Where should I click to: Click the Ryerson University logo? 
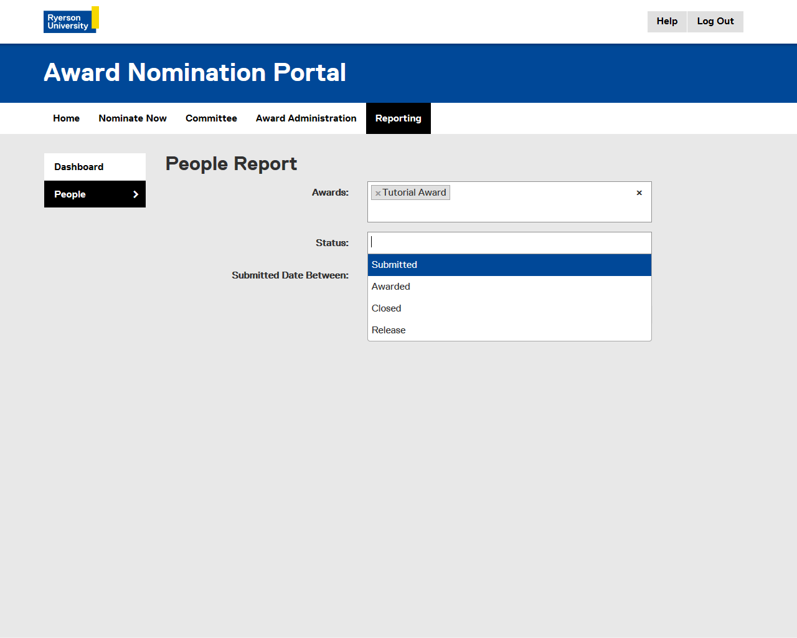[71, 20]
